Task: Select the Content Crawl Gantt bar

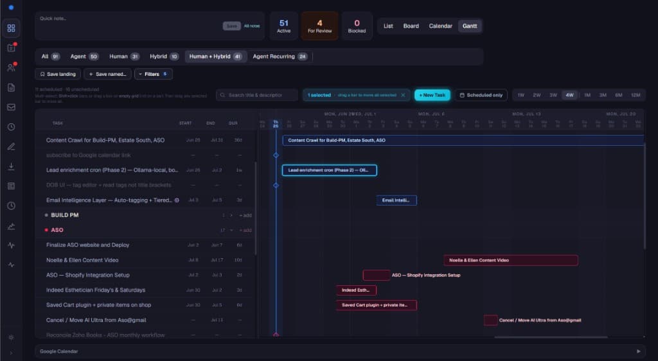Action: tap(463, 141)
